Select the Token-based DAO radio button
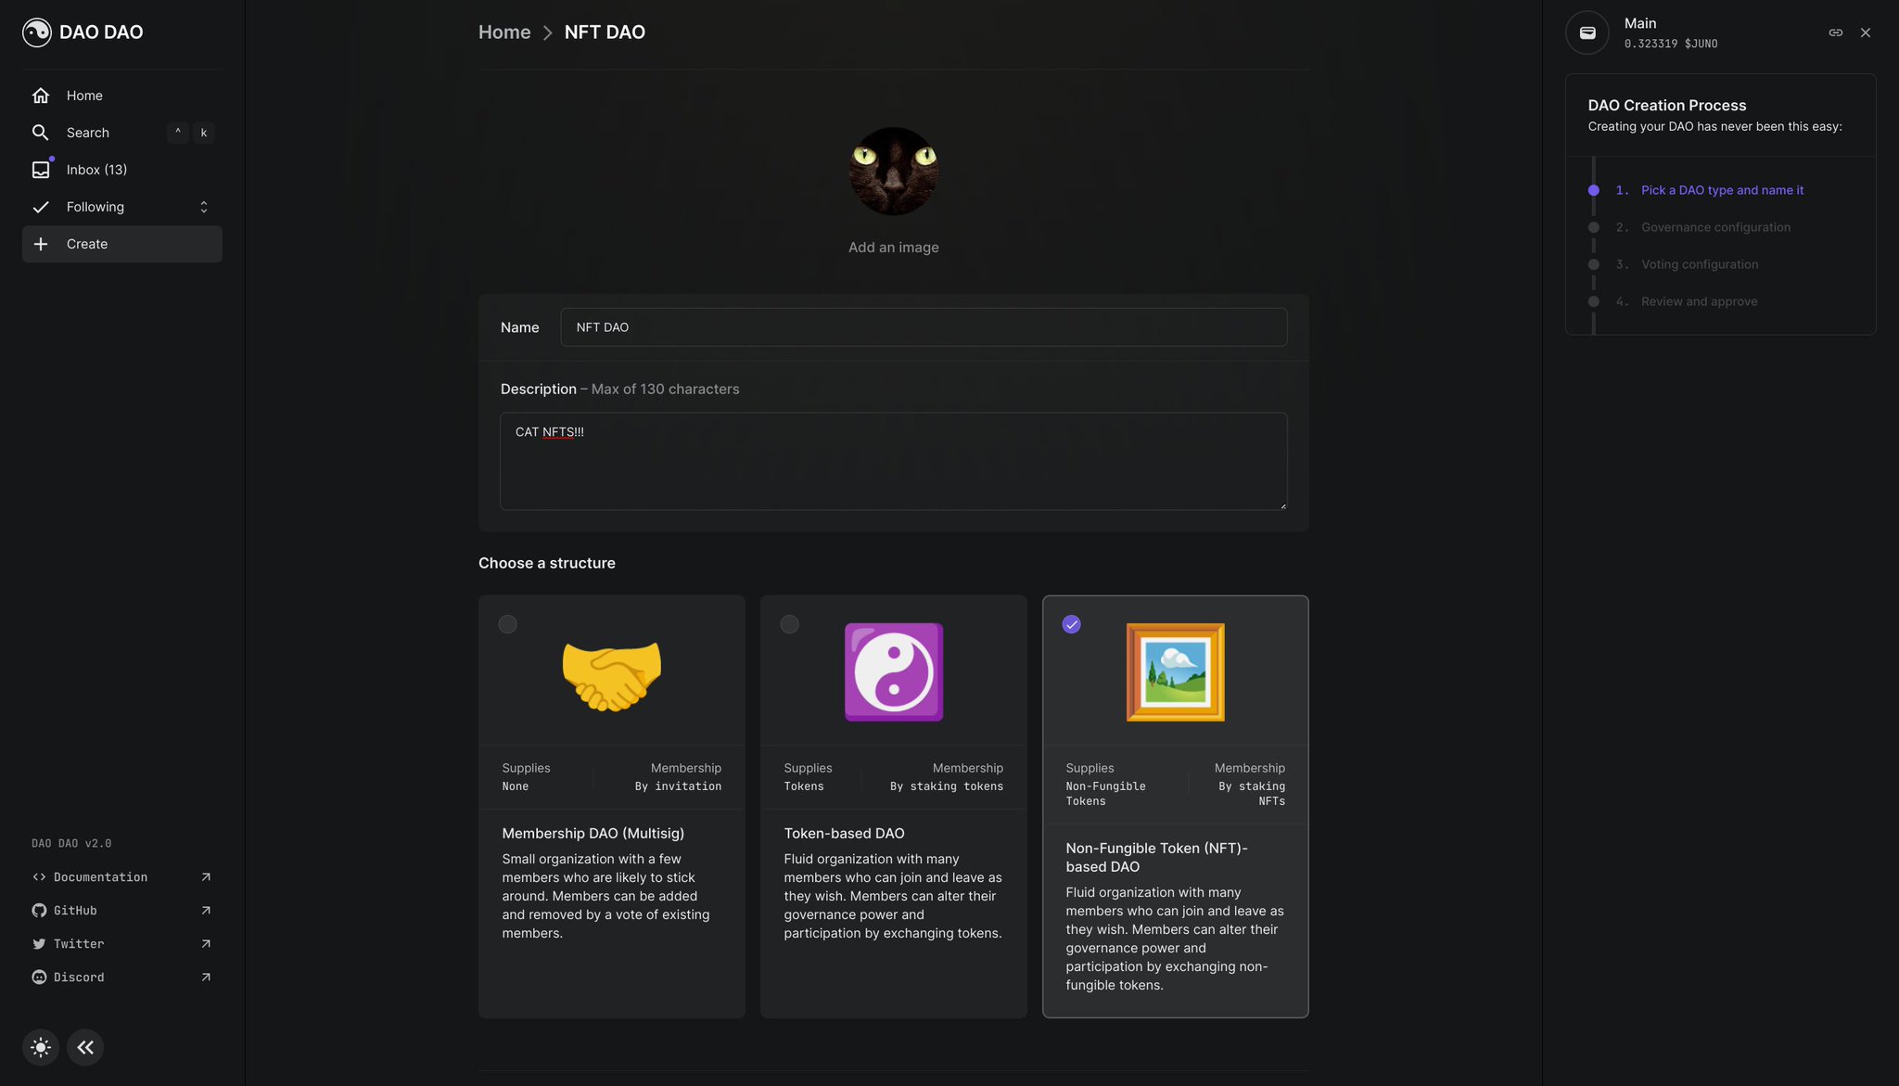The image size is (1899, 1086). pos(789,624)
